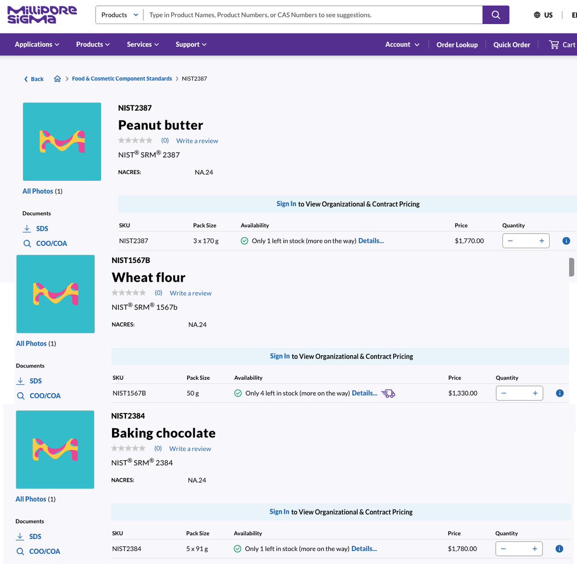Click the 3 x 170 g pack size

click(206, 241)
